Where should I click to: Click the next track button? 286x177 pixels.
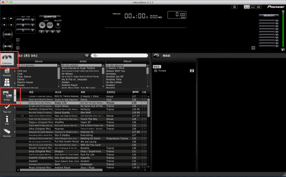click(11, 18)
